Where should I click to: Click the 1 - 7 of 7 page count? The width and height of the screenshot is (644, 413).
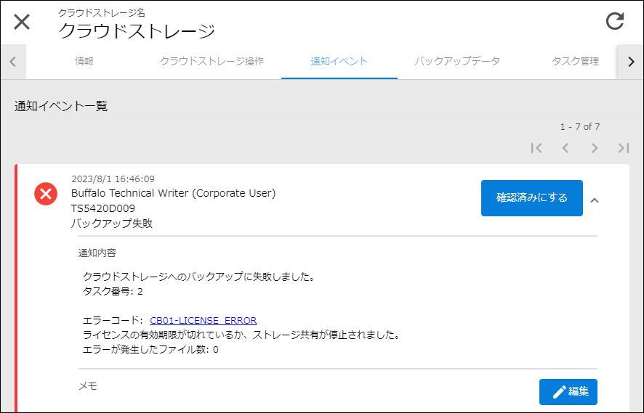pos(580,127)
